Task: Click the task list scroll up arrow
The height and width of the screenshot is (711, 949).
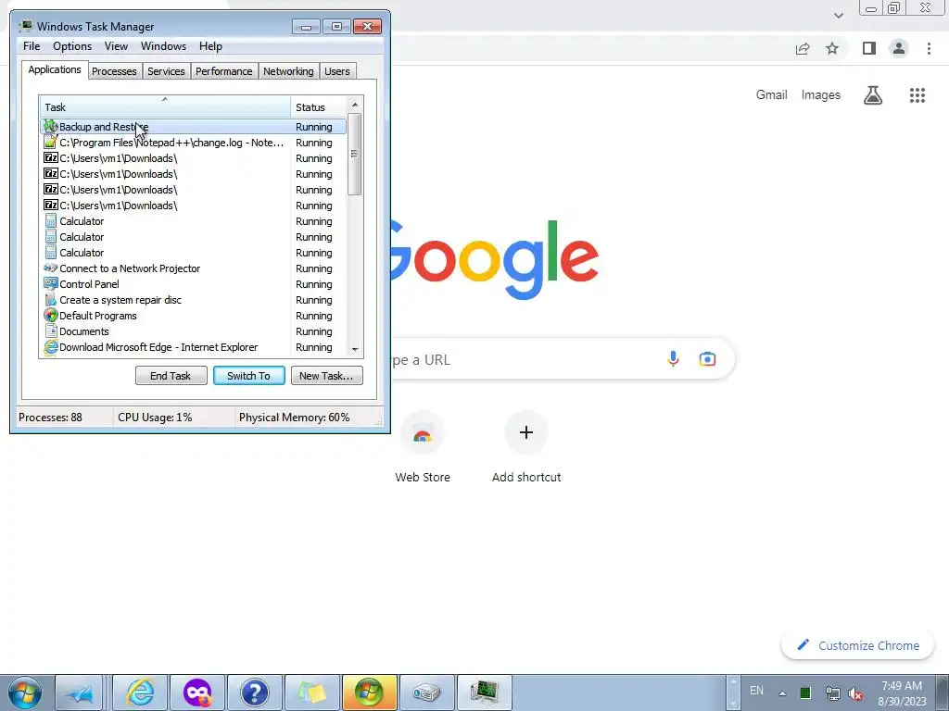Action: (x=355, y=105)
